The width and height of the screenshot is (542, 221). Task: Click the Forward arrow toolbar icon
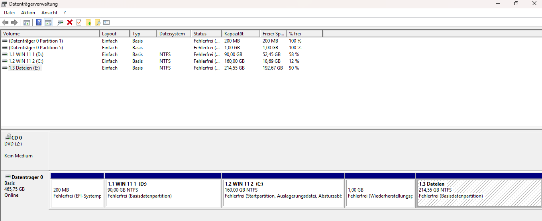tap(14, 22)
